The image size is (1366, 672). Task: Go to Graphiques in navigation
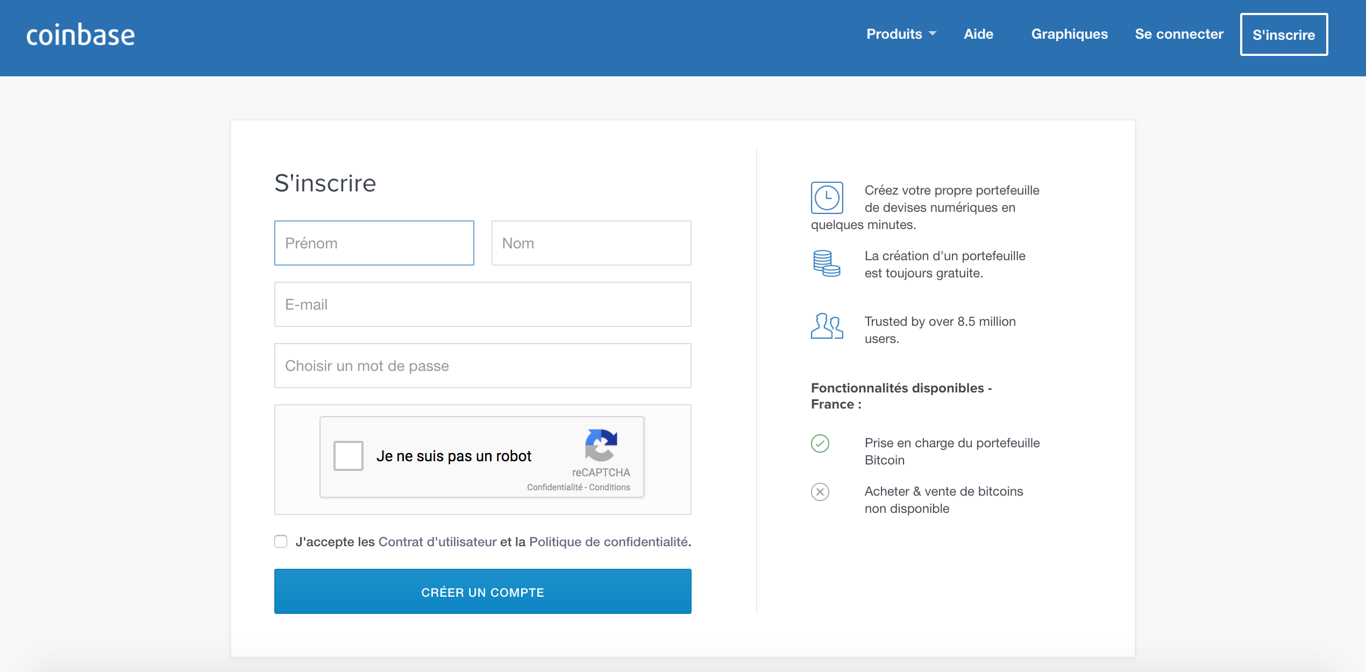[x=1069, y=34]
